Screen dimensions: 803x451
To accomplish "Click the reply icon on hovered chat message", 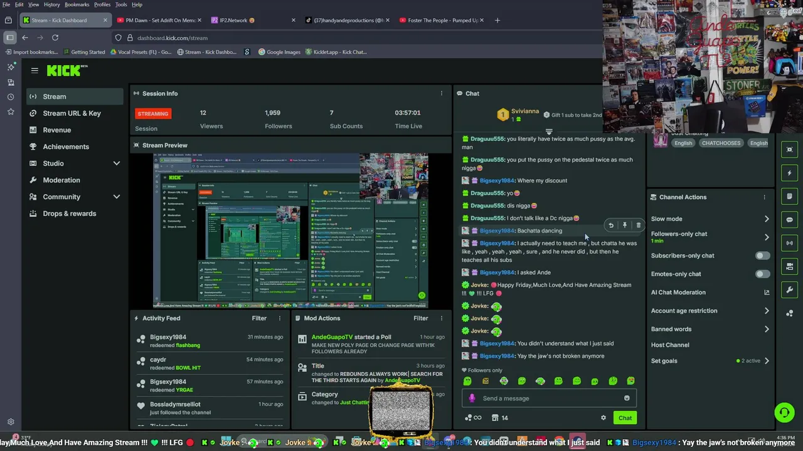I will point(610,225).
